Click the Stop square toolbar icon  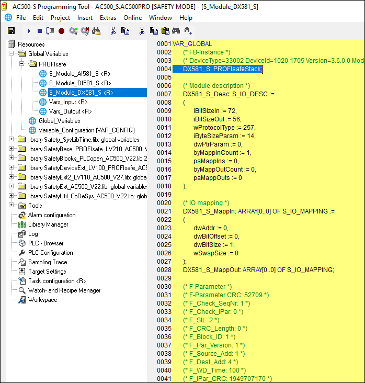coord(40,31)
